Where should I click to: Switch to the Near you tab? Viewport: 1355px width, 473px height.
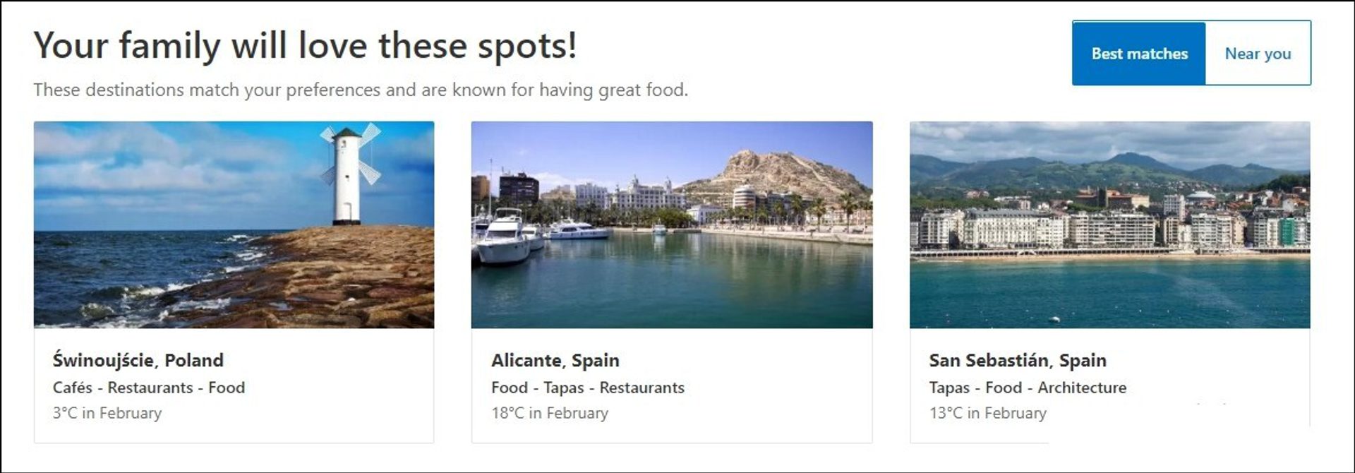[x=1258, y=53]
